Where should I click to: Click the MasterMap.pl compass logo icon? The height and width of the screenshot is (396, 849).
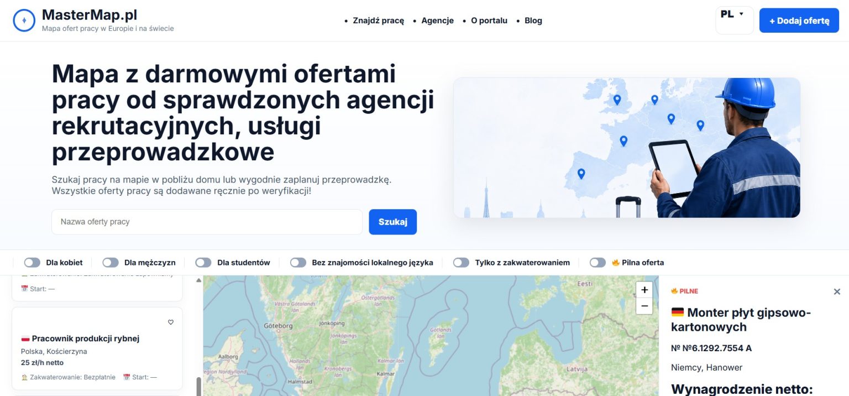pos(24,20)
